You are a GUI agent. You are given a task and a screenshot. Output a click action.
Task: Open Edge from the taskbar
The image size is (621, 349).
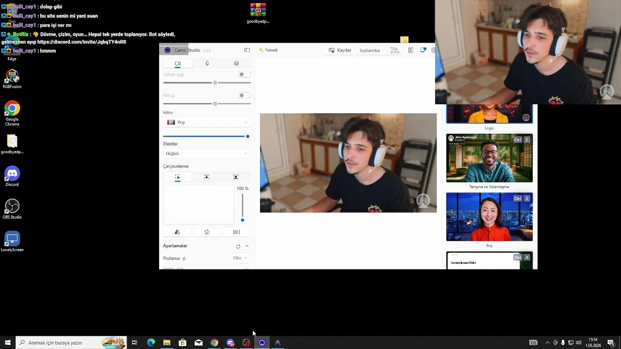click(x=151, y=343)
